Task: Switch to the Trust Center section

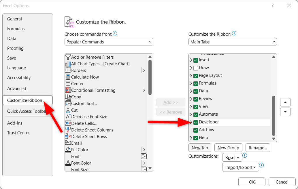Action: pyautogui.click(x=18, y=133)
